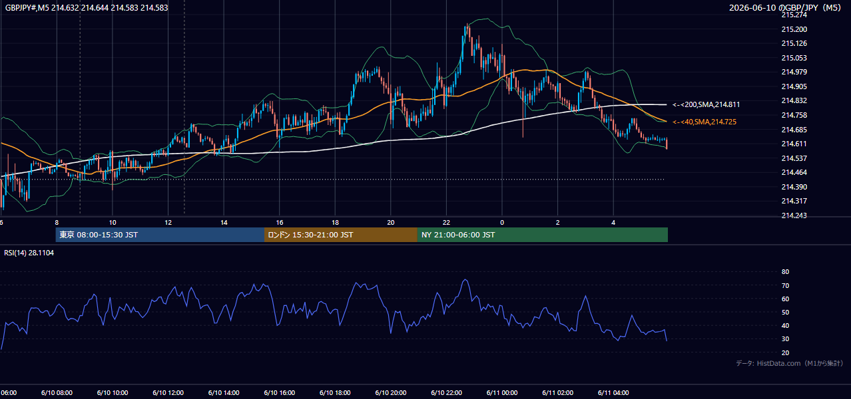Click price axis value 215.126
Viewport: 851px width, 399px height.
(x=794, y=43)
